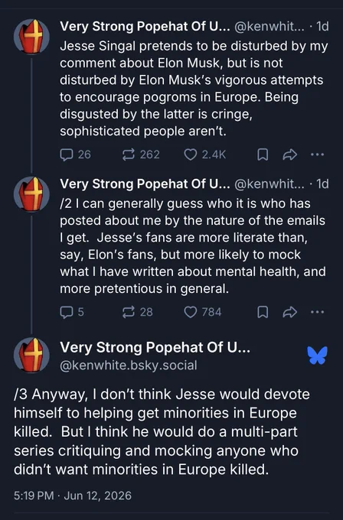The height and width of the screenshot is (520, 343).
Task: Open avatar on the second post
Action: coord(31,194)
